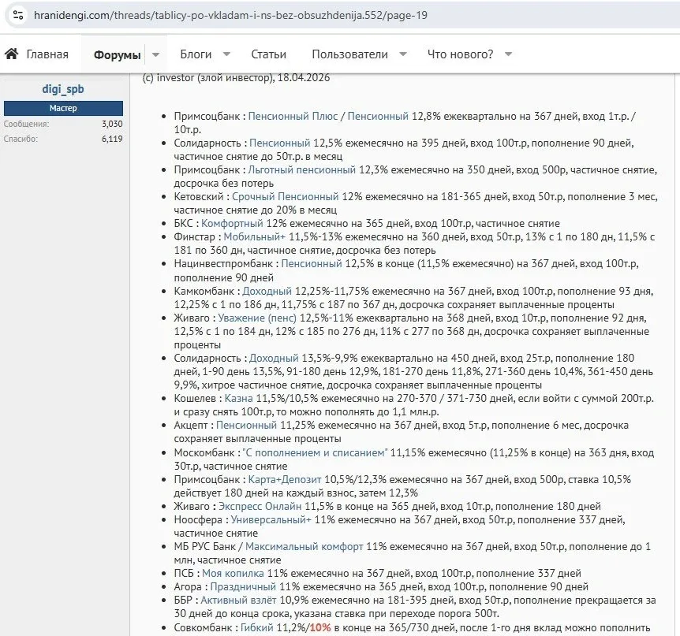Open the Статьи menu item
Viewport: 680px width, 636px height.
click(x=268, y=54)
